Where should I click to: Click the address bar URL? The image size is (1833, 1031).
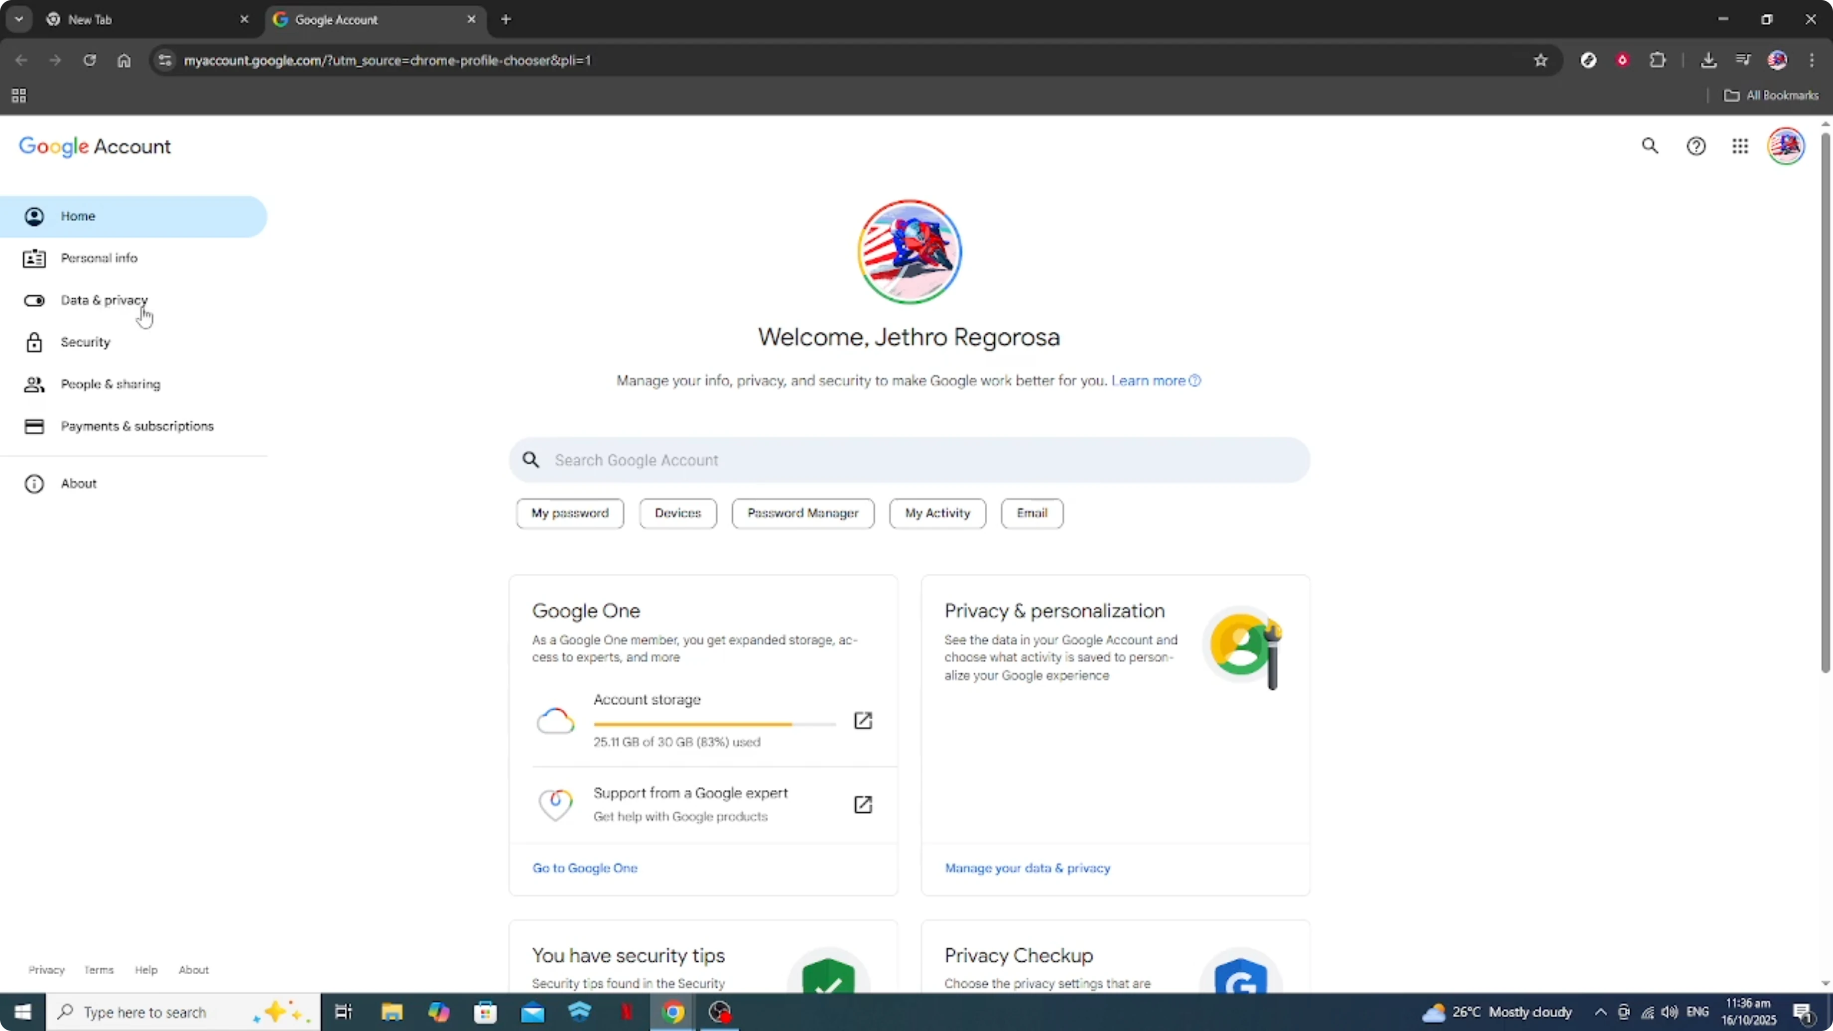click(x=388, y=60)
